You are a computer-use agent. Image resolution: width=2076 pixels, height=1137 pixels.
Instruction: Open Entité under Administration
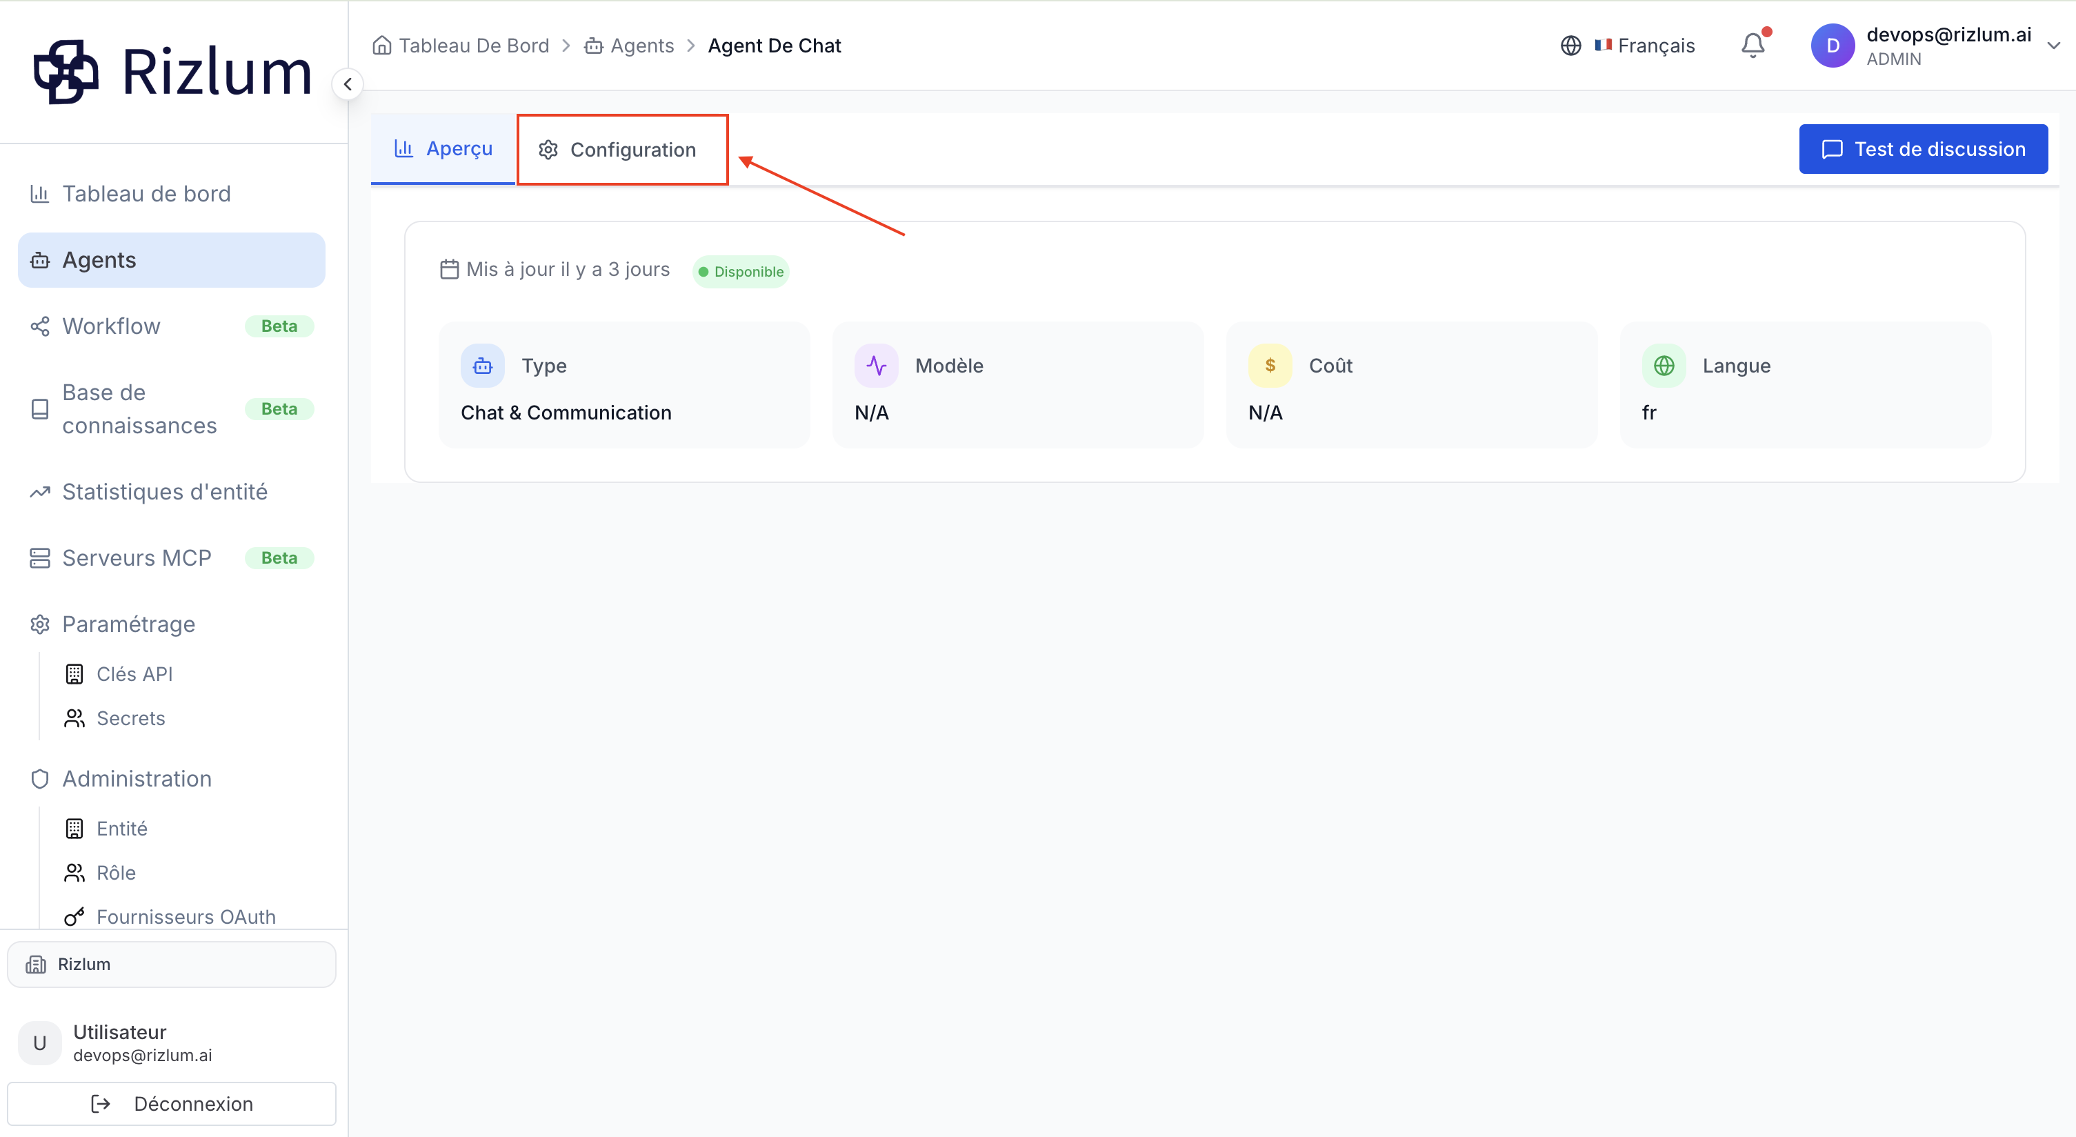coord(121,828)
